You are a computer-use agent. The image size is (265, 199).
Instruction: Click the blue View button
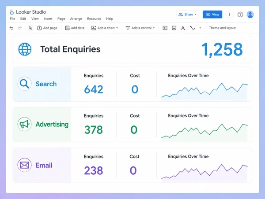[x=212, y=15]
